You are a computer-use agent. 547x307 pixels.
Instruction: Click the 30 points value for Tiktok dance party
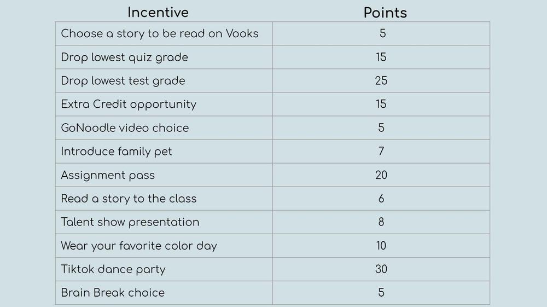(x=381, y=269)
